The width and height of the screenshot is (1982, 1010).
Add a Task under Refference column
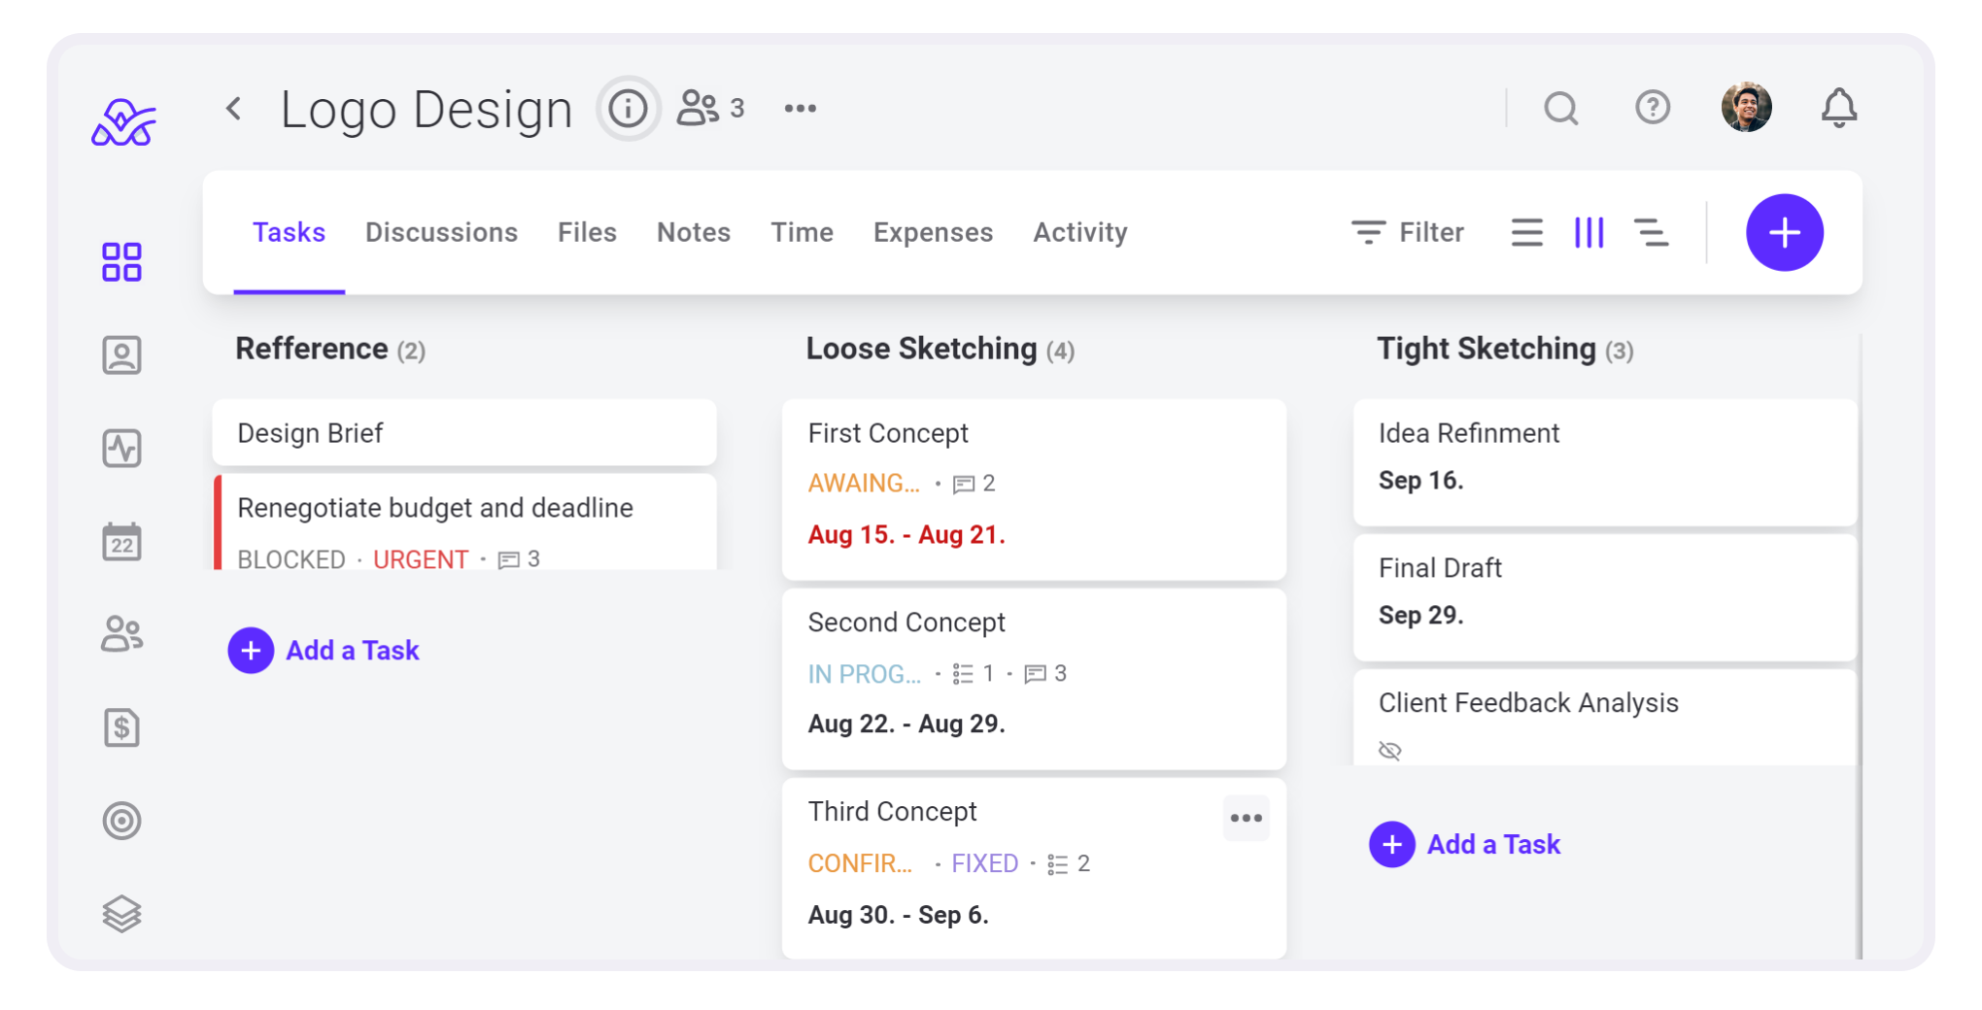pyautogui.click(x=324, y=650)
